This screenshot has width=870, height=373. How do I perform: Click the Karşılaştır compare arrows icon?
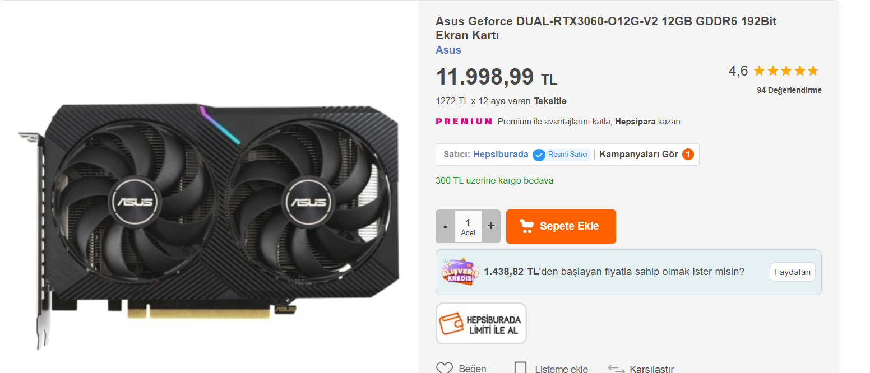click(x=616, y=369)
